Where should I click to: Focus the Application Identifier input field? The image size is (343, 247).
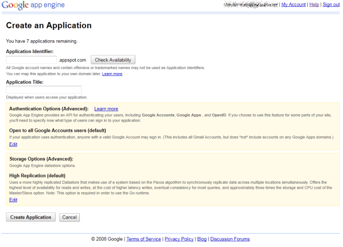31,60
